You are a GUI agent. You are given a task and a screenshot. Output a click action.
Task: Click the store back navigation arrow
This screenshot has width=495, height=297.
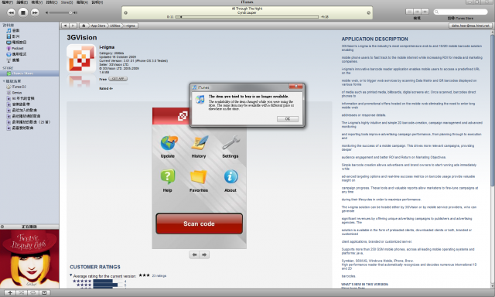click(65, 26)
